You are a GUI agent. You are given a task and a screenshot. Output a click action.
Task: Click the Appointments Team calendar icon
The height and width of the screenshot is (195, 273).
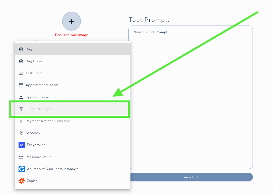coord(21,85)
